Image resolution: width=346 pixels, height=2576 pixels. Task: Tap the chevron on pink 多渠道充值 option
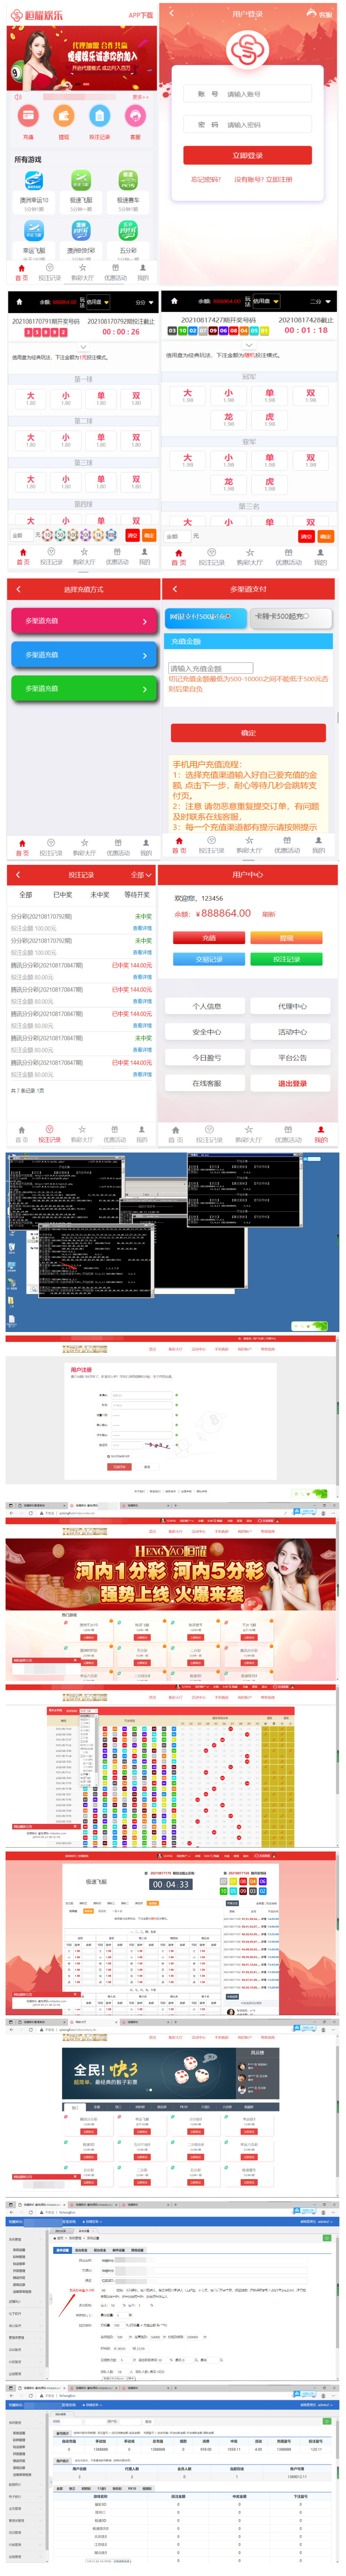point(145,621)
